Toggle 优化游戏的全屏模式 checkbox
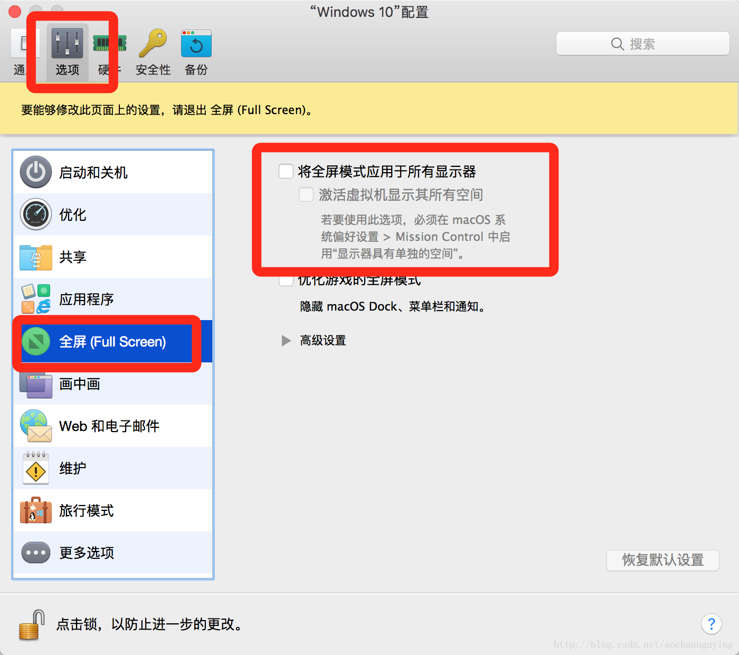This screenshot has height=655, width=739. click(x=286, y=280)
